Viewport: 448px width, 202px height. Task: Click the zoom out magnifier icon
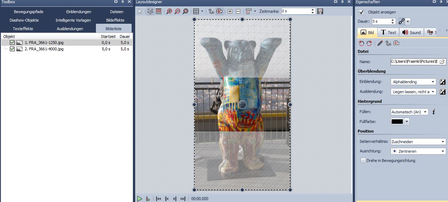[177, 11]
